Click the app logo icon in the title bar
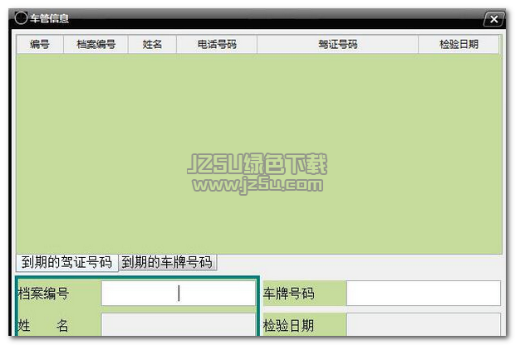This screenshot has height=345, width=515. pyautogui.click(x=21, y=17)
